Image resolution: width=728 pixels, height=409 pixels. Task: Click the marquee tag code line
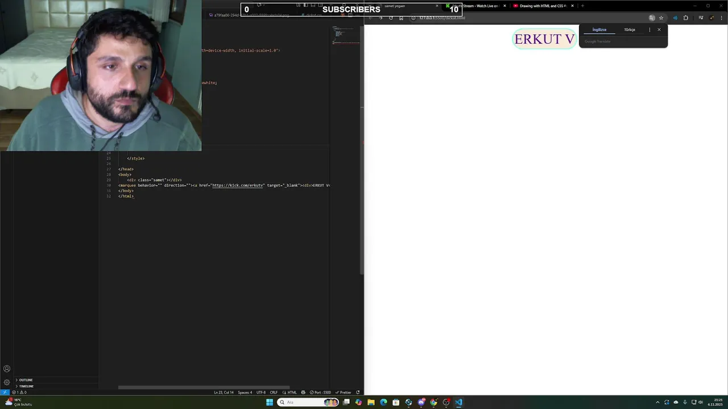click(224, 185)
